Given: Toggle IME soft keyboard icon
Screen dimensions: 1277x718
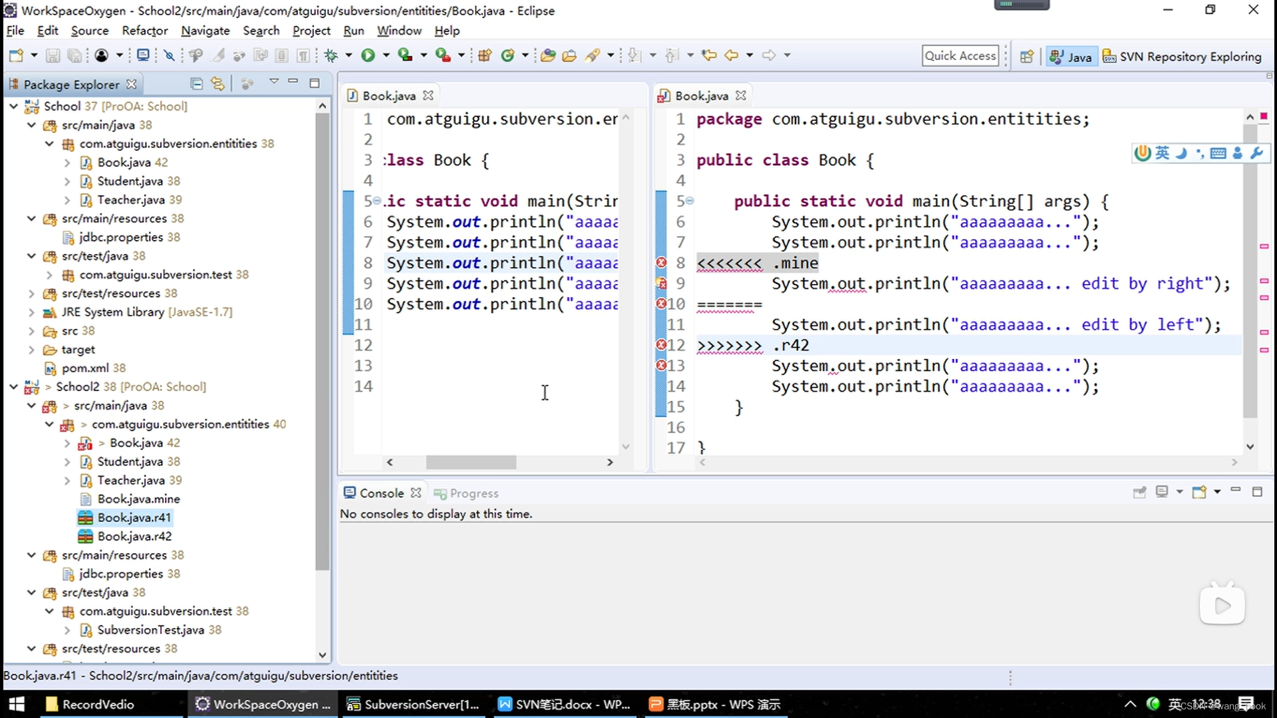Looking at the screenshot, I should tap(1218, 153).
